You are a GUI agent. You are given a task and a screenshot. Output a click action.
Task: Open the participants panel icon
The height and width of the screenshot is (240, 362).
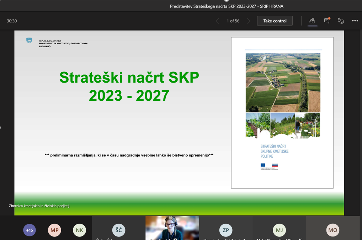coord(312,21)
